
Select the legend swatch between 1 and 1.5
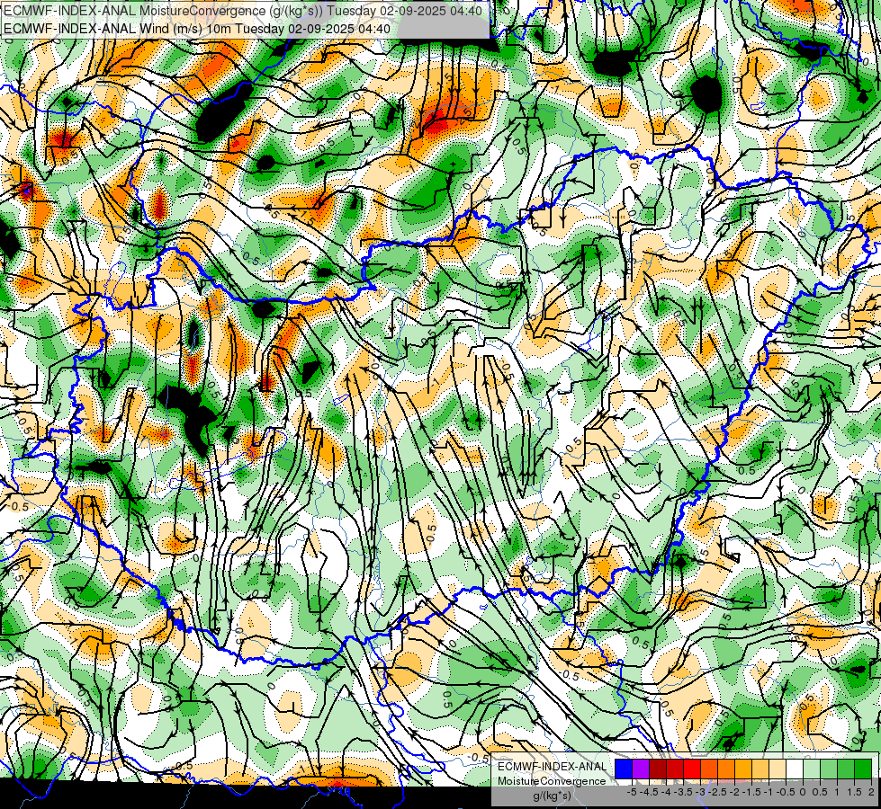click(846, 769)
